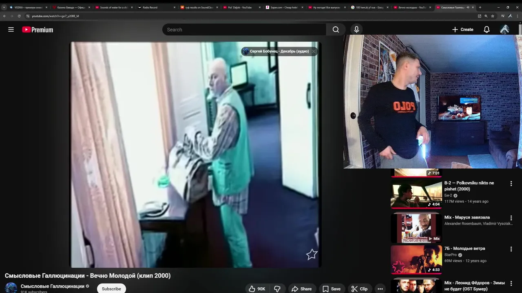Image resolution: width=522 pixels, height=293 pixels.
Task: Start voice search with the microphone icon
Action: [x=356, y=29]
